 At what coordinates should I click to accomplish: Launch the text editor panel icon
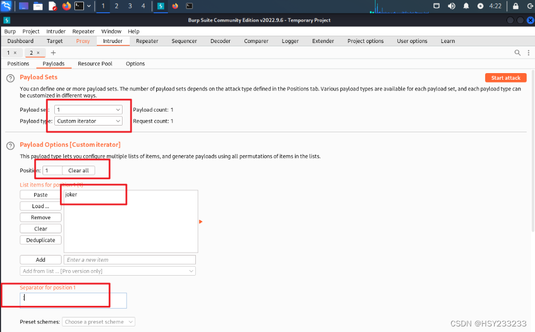(53, 6)
